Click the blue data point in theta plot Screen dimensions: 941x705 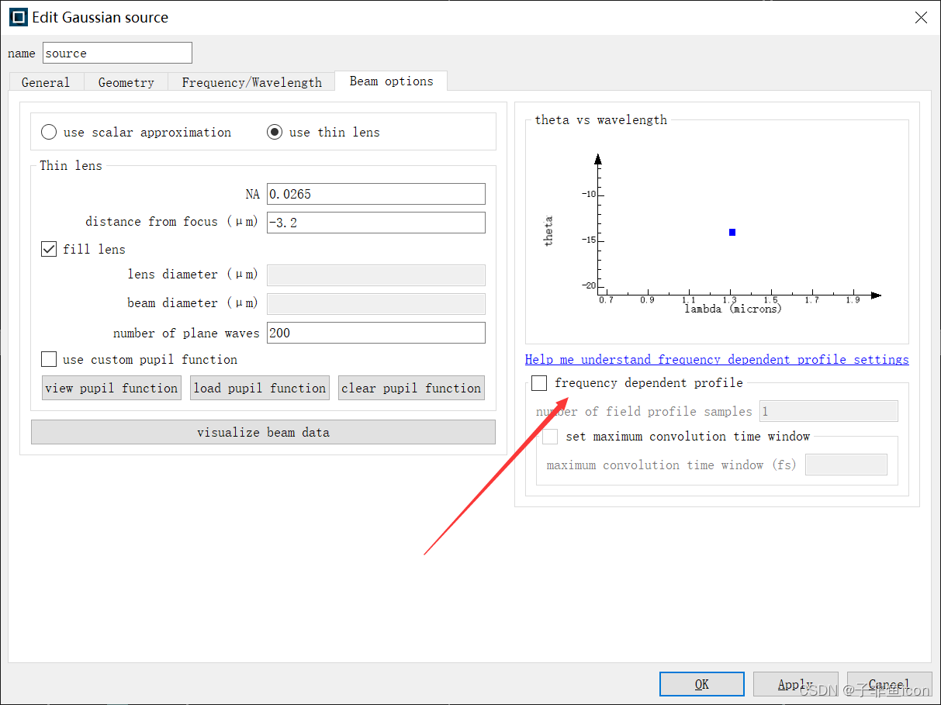[732, 232]
